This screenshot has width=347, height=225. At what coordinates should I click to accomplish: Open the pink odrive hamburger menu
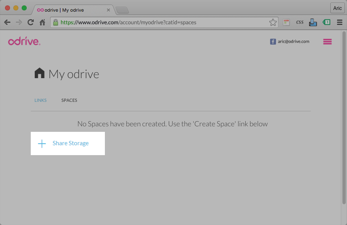(x=327, y=41)
